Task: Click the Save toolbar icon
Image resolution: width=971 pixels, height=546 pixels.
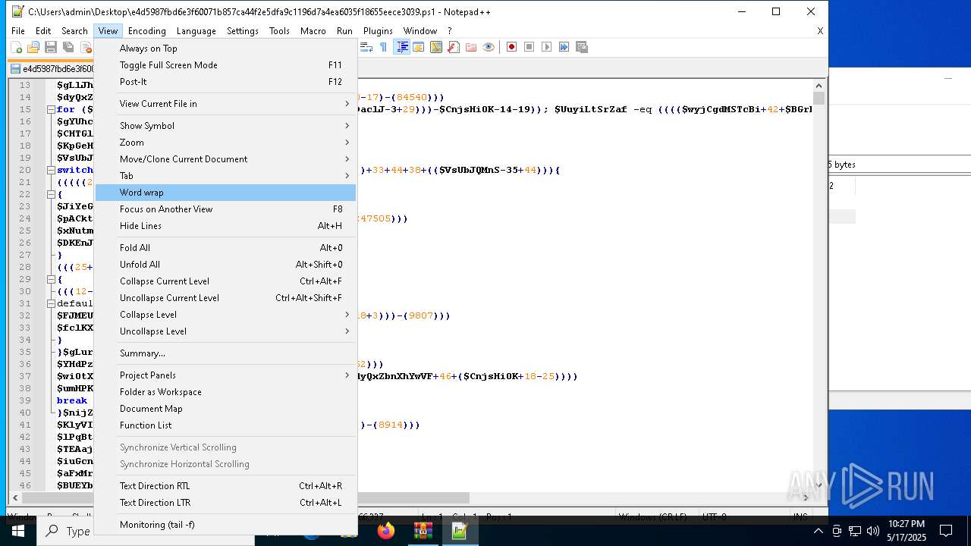Action: tap(51, 47)
